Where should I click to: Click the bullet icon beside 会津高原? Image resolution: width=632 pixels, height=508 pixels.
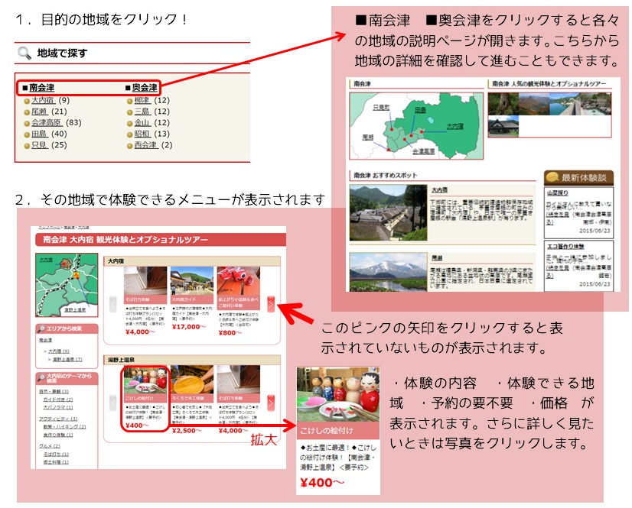click(27, 123)
